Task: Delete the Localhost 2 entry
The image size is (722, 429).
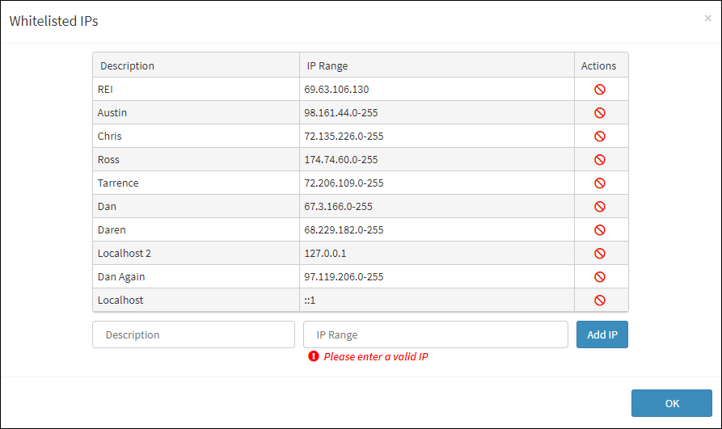Action: tap(600, 254)
